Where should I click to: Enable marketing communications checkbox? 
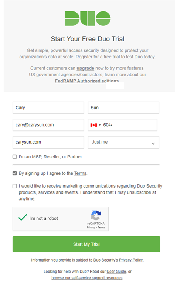pos(15,186)
